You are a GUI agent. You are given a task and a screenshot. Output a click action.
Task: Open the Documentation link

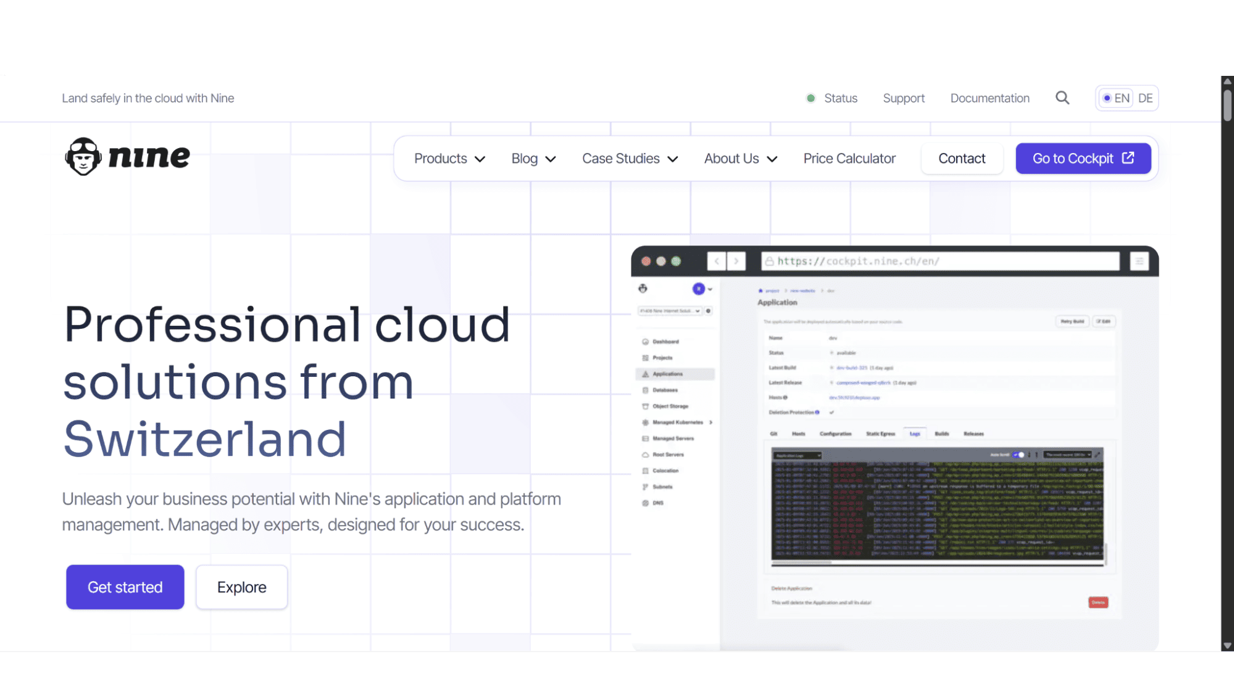point(990,98)
